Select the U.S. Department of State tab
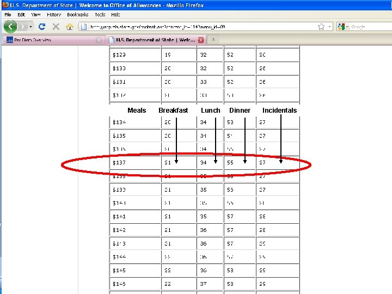 (x=156, y=40)
